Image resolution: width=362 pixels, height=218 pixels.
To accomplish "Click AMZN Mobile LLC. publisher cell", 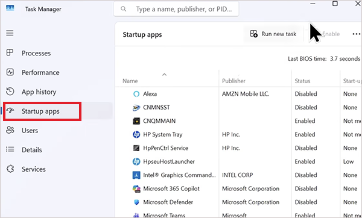I will 246,94.
